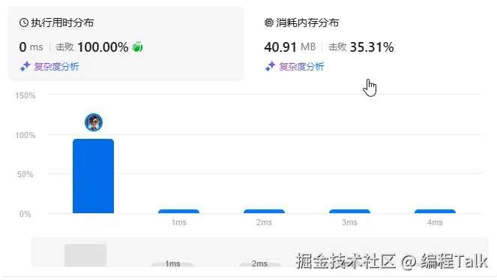Click the 40.91 memory value
497x280 pixels.
coord(280,47)
